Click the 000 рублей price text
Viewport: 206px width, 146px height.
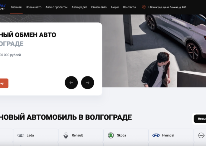point(10,55)
